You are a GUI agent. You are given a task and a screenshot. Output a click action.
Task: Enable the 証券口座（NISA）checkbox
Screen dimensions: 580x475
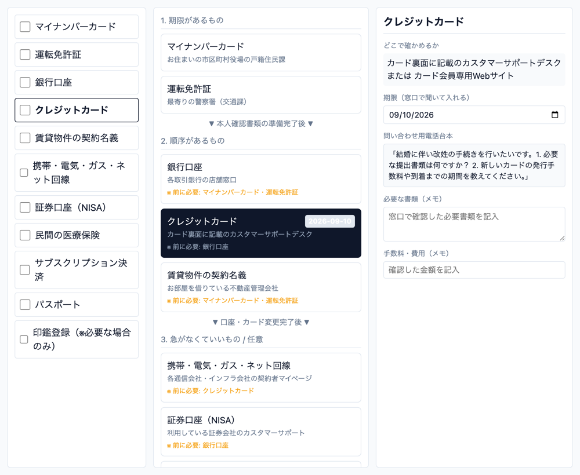25,207
